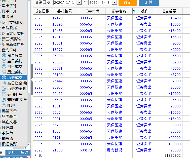
Task: Collapse sidebar using the splitter arrow
Action: pos(32,80)
